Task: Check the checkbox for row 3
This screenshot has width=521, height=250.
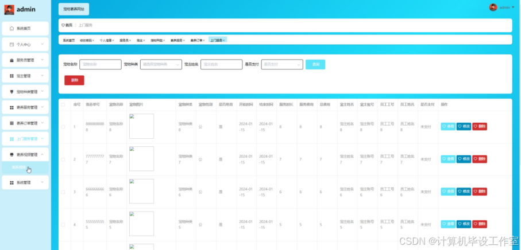Action: [x=63, y=192]
